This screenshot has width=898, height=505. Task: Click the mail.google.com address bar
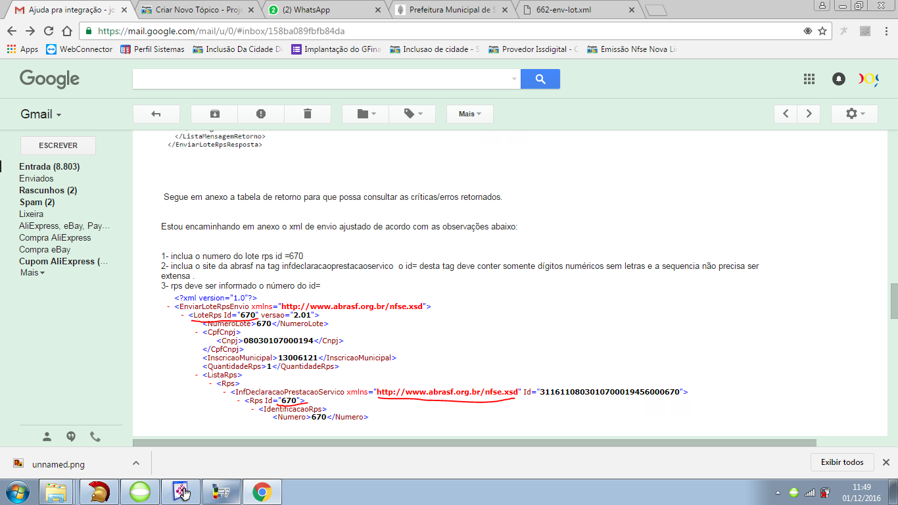tap(447, 31)
